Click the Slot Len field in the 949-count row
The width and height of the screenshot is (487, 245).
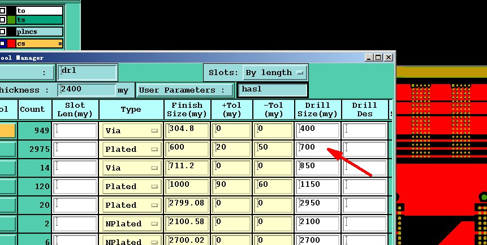coord(75,130)
